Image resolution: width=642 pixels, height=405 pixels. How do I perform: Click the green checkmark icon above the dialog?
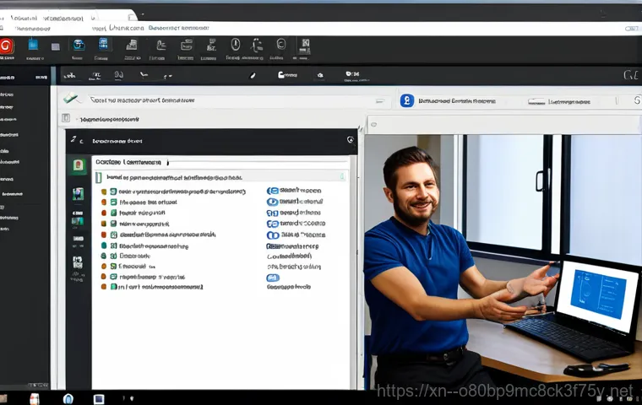pyautogui.click(x=71, y=100)
